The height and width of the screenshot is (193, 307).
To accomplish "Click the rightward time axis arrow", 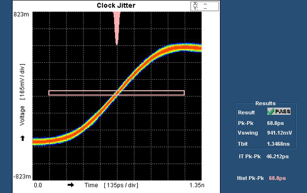I will point(71,185).
